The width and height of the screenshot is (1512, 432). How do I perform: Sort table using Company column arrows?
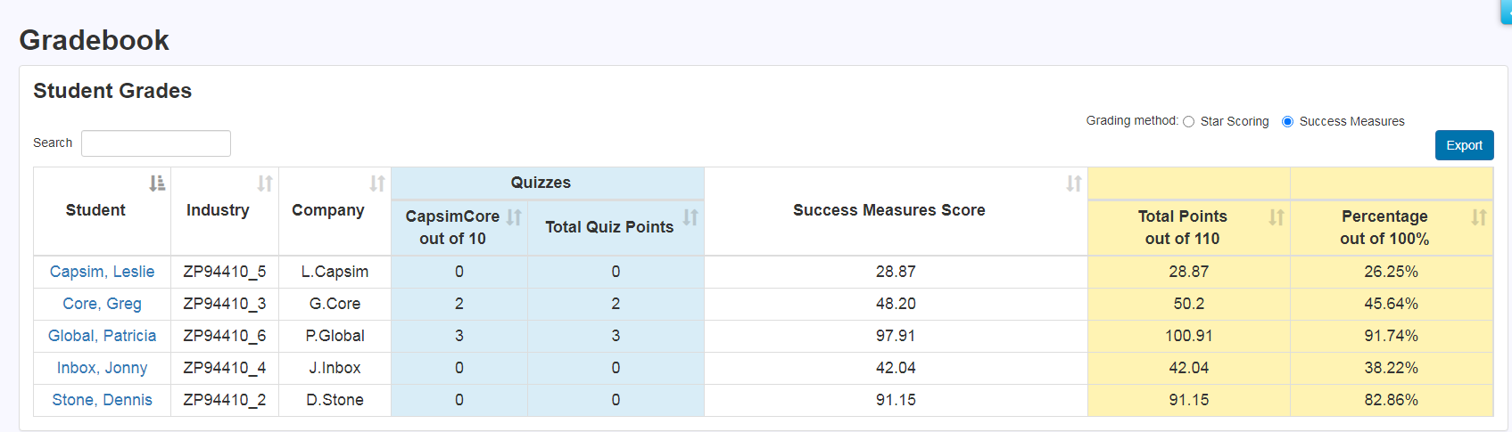point(377,183)
